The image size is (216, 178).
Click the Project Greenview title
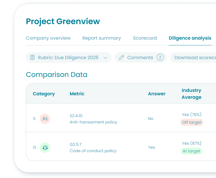click(63, 22)
